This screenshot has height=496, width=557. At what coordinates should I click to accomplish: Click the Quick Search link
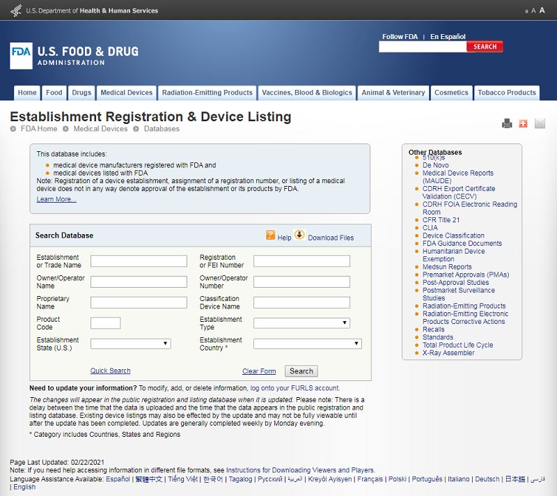[110, 371]
